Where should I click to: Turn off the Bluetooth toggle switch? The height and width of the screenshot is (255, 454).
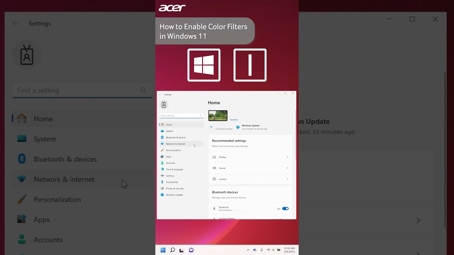pos(286,209)
